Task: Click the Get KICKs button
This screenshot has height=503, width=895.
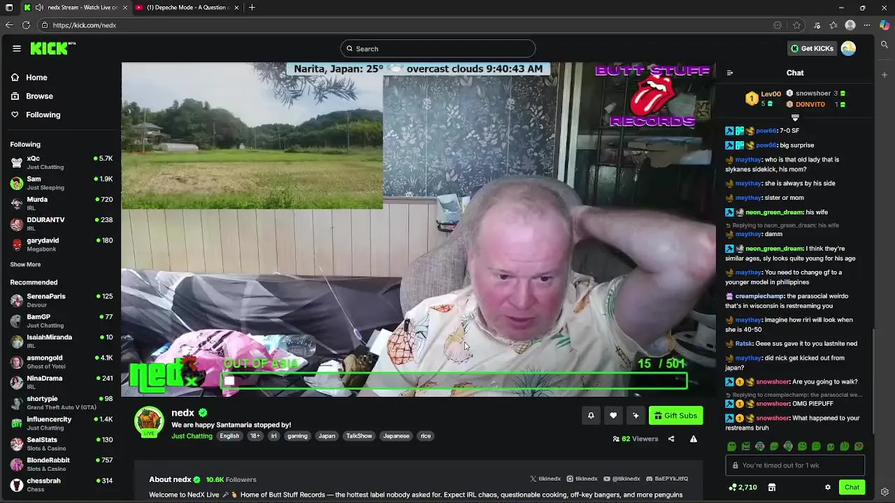Action: (812, 48)
